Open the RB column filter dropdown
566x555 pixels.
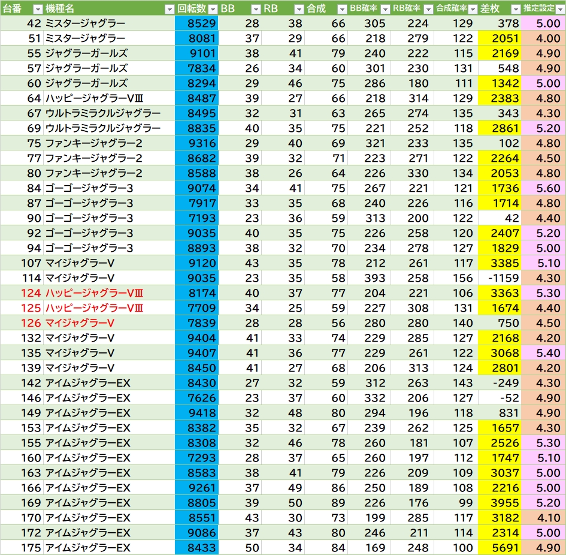pyautogui.click(x=299, y=10)
